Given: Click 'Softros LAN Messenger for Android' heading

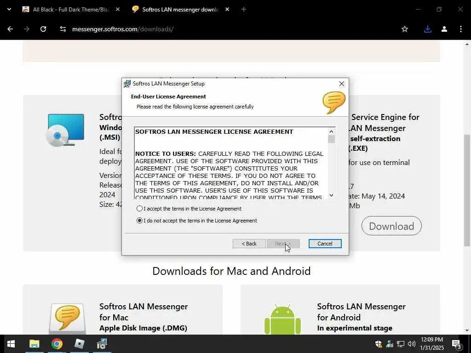Looking at the screenshot, I should [362, 312].
